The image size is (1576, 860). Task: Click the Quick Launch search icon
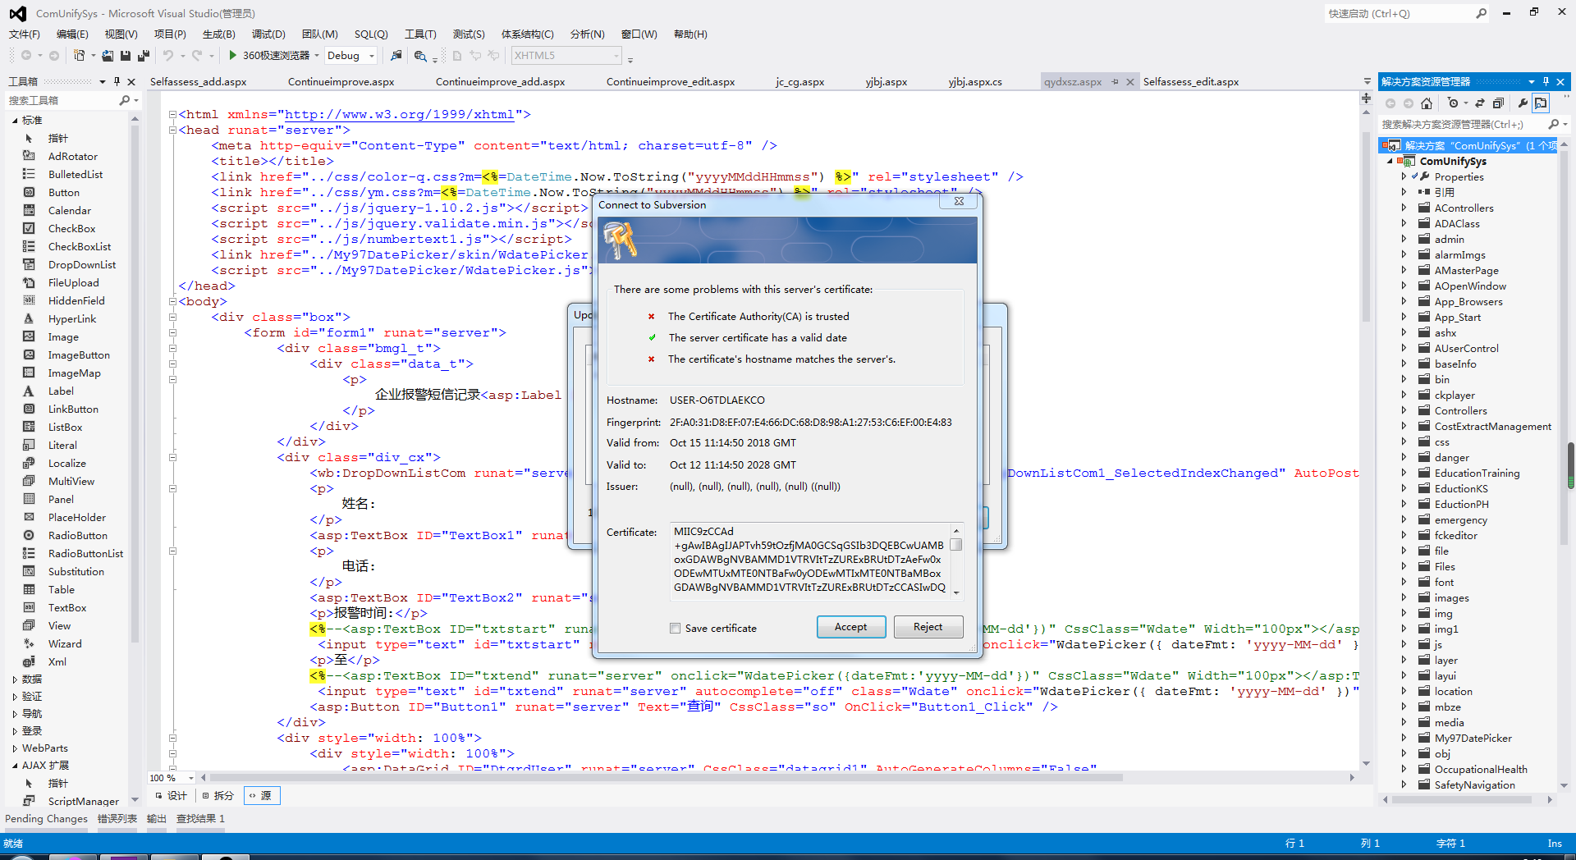click(x=1481, y=13)
